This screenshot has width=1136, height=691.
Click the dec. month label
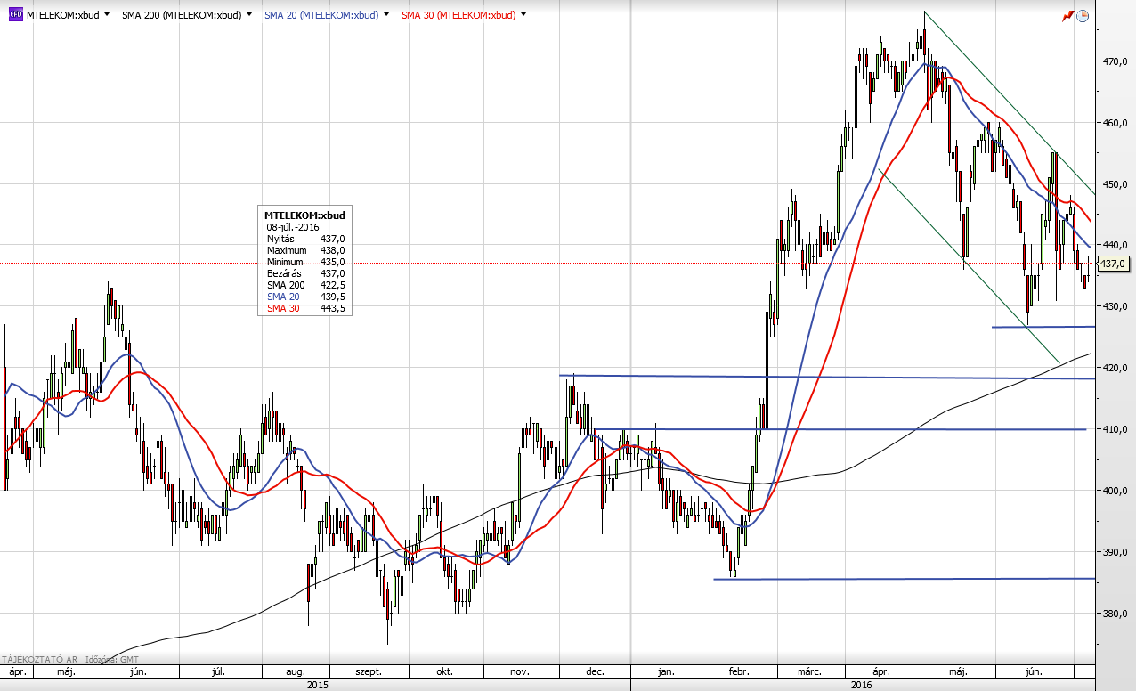596,672
